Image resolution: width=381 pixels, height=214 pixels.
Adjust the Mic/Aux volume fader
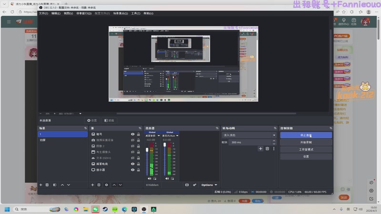[165, 145]
